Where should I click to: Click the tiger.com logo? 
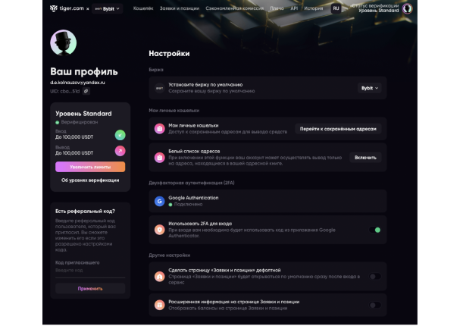pos(67,9)
